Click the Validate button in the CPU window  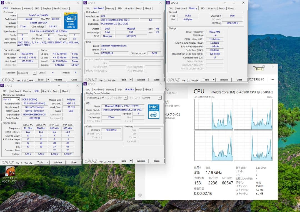tap(58, 79)
